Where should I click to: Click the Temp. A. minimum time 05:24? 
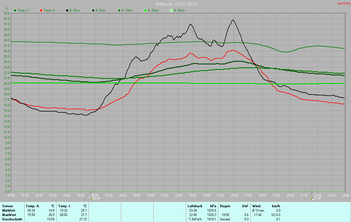coord(31,210)
